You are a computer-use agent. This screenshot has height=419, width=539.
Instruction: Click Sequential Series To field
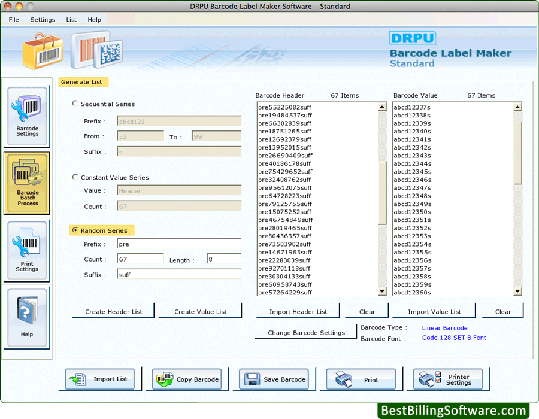click(x=217, y=136)
